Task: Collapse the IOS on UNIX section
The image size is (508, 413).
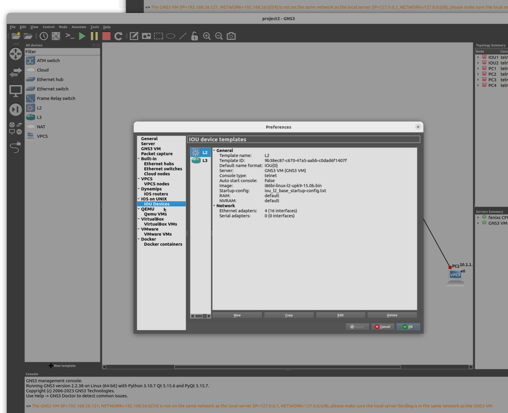Action: point(139,199)
